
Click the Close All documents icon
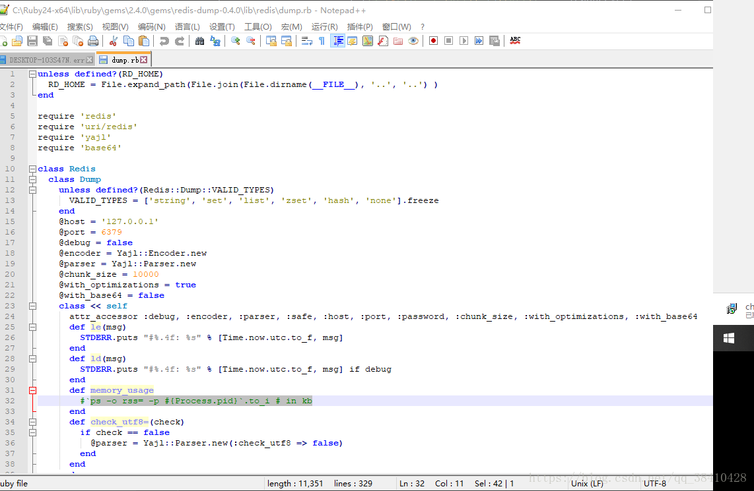pos(78,42)
